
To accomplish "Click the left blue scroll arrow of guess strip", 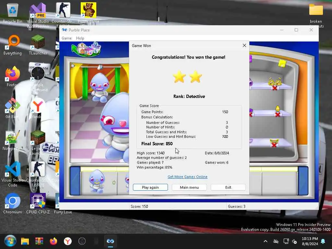I will click(75, 181).
